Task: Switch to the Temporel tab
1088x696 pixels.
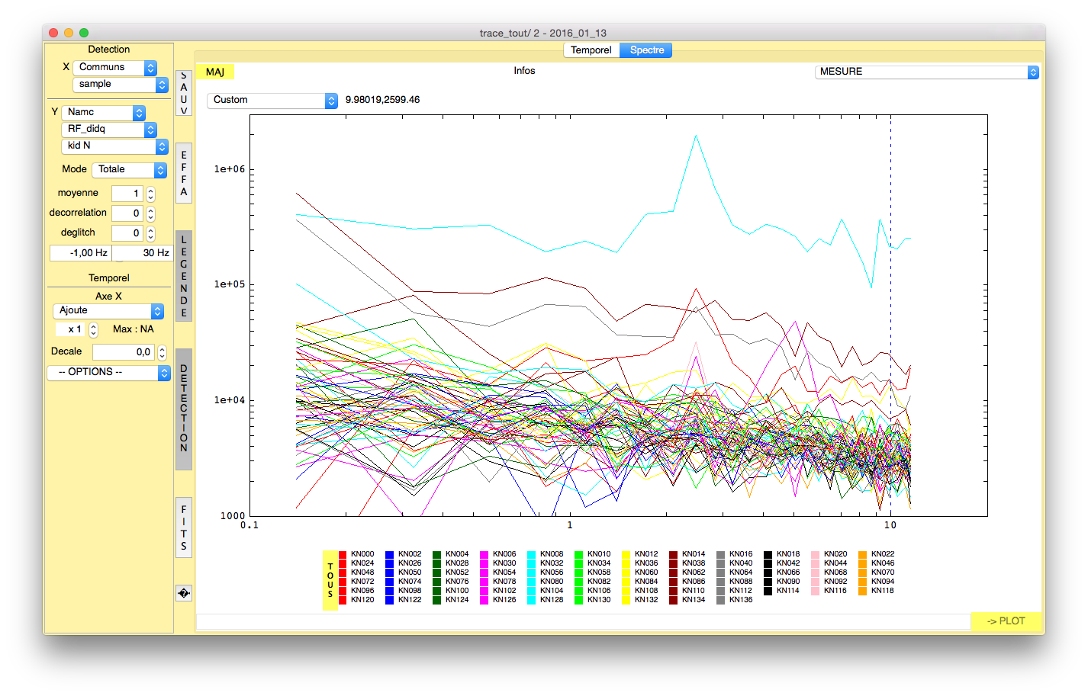Action: [x=591, y=50]
